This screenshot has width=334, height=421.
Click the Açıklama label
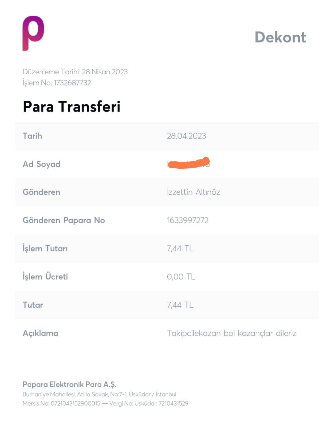point(41,333)
